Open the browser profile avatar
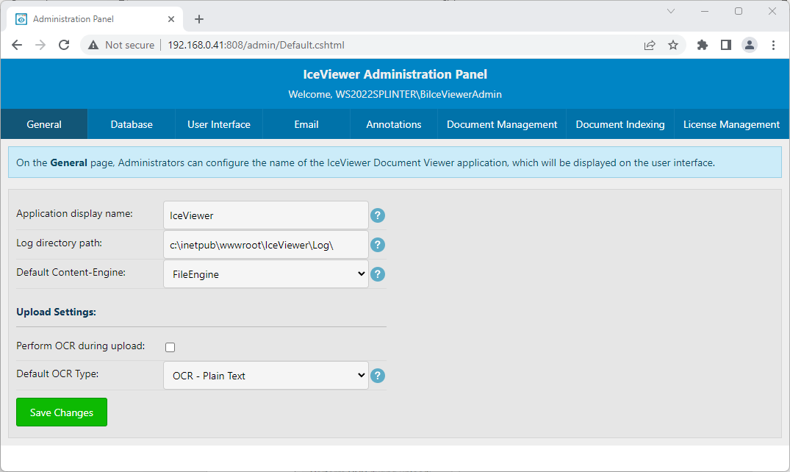This screenshot has width=790, height=472. pos(749,45)
